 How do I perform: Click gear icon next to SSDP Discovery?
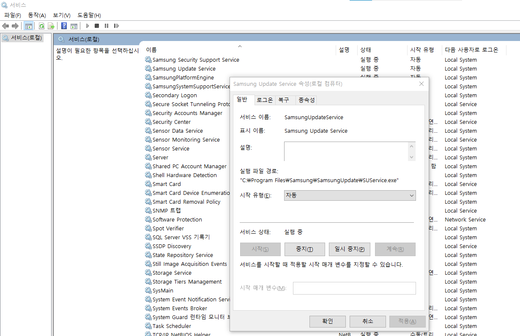148,246
